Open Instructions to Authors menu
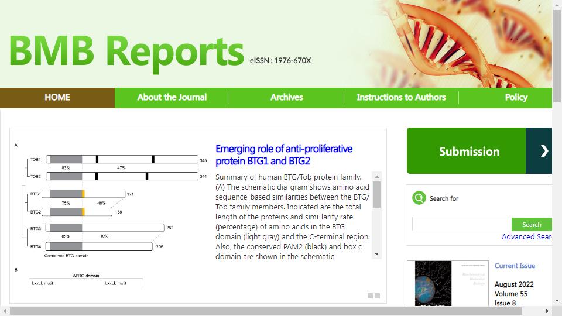 point(402,98)
